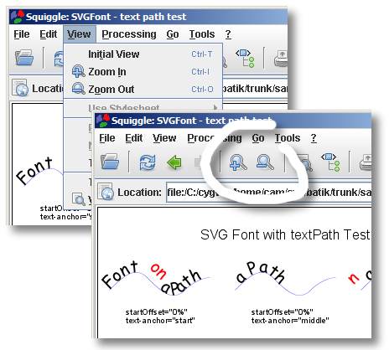389x350 pixels.
Task: Open the Edit menu in back window
Action: coord(48,34)
